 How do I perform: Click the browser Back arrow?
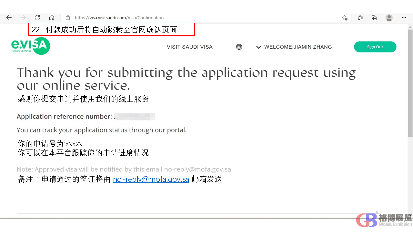point(9,18)
